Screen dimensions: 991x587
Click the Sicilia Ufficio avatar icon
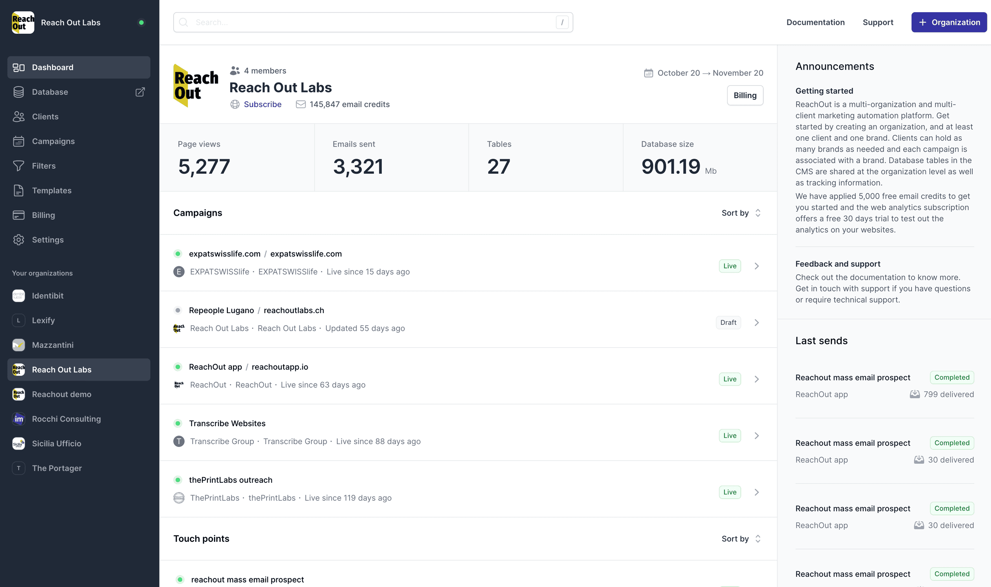(x=19, y=443)
